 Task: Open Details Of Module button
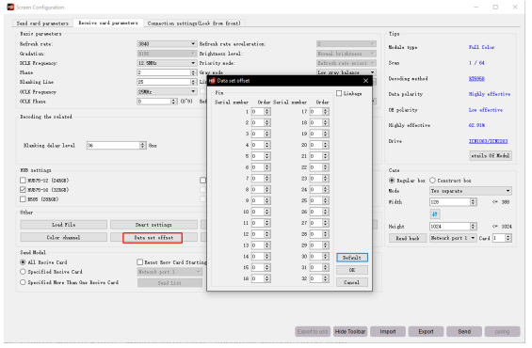pyautogui.click(x=491, y=155)
